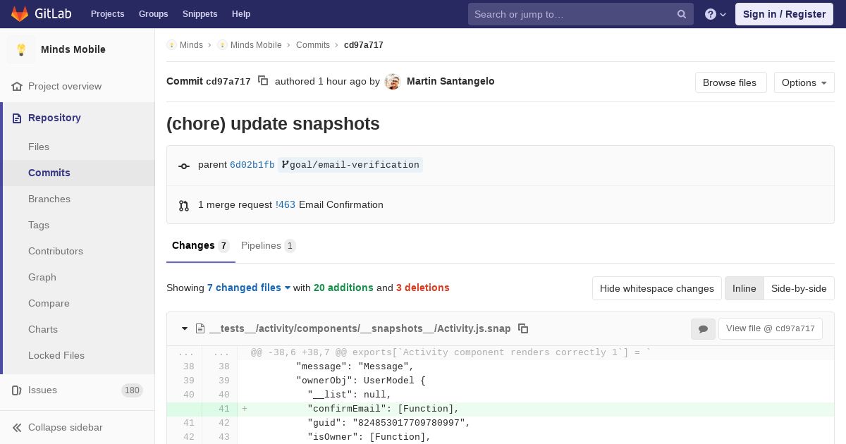The image size is (846, 444).
Task: Open parent commit 6d02b1fb
Action: point(252,165)
